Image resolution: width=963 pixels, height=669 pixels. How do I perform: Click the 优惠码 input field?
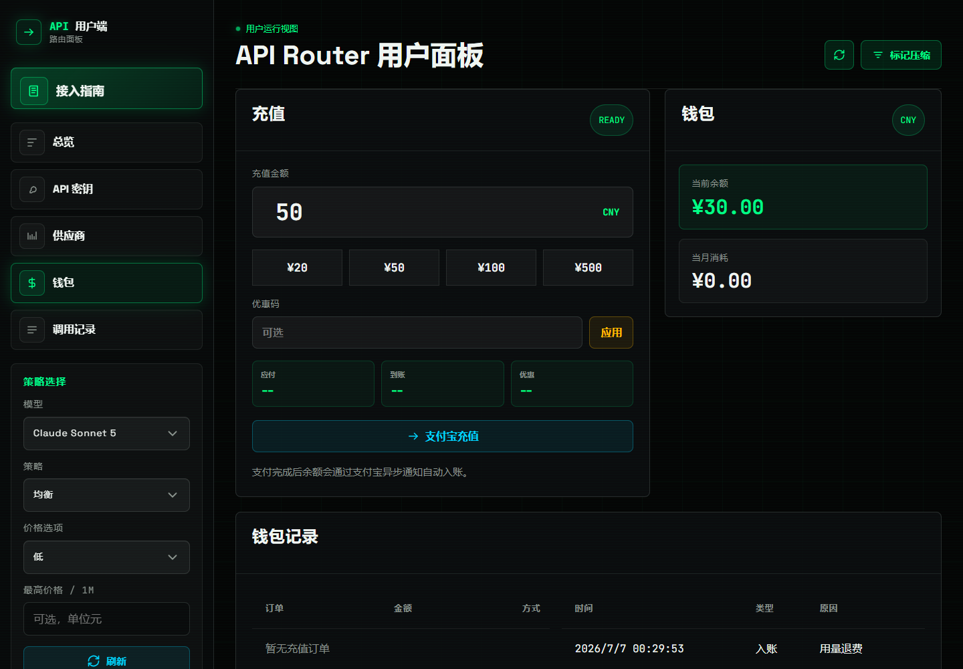pos(417,332)
